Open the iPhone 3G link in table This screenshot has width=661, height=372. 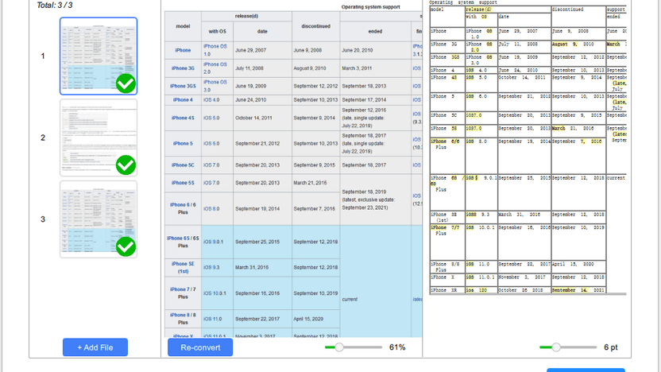[x=183, y=68]
